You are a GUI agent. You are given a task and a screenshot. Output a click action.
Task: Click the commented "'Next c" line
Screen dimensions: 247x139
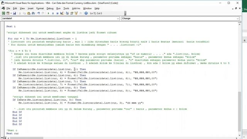(12, 131)
